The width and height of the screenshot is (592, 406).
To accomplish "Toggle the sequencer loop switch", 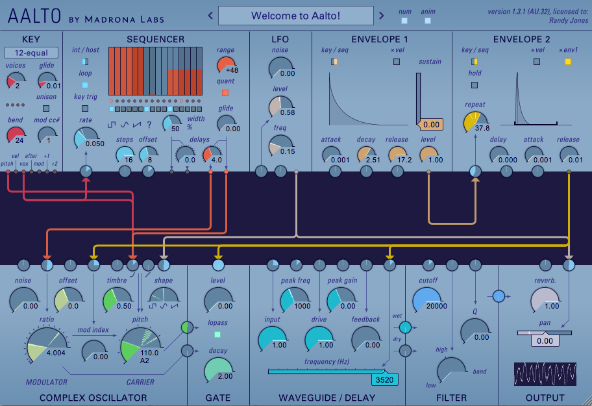I will click(x=85, y=84).
